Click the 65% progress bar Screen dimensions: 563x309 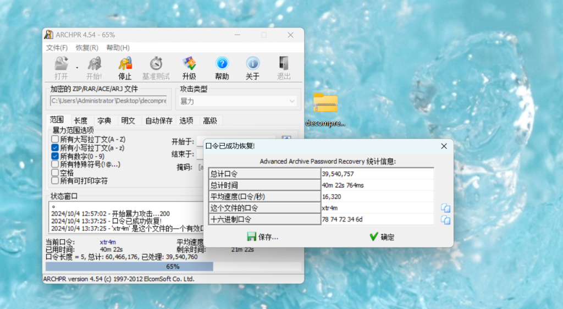[x=173, y=266]
